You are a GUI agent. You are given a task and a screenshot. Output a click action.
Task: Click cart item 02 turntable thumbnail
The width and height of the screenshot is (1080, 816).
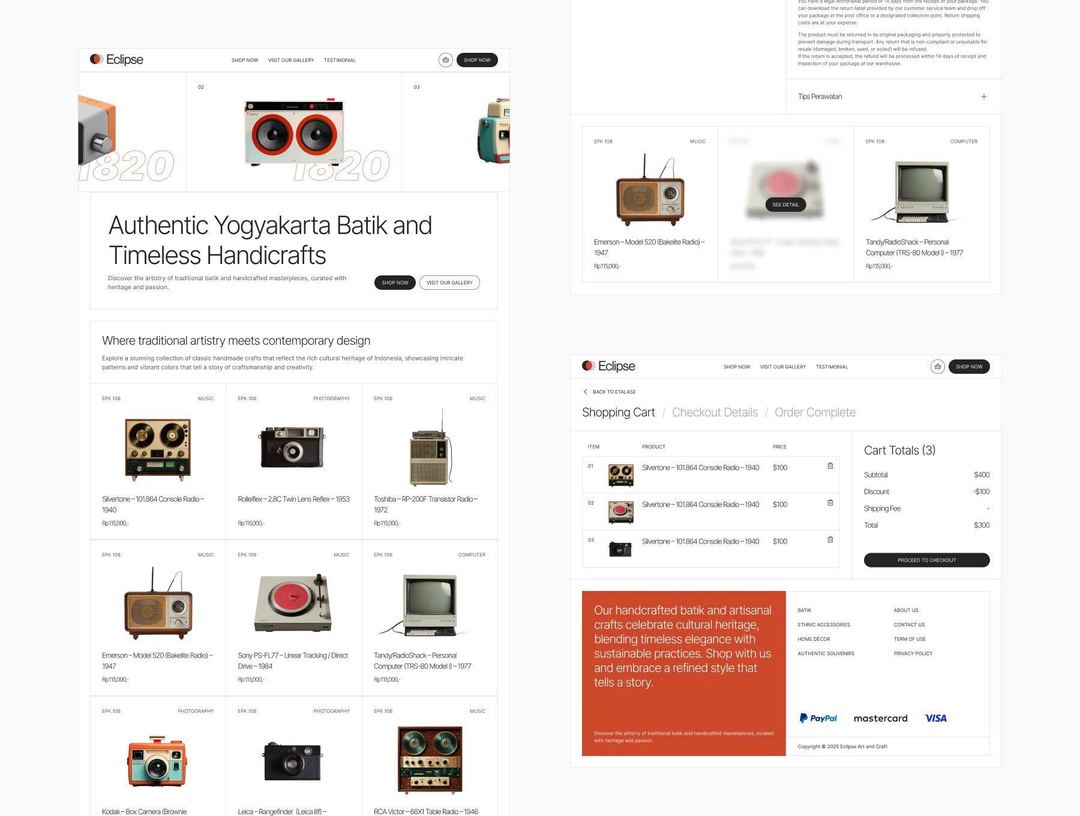click(x=621, y=512)
